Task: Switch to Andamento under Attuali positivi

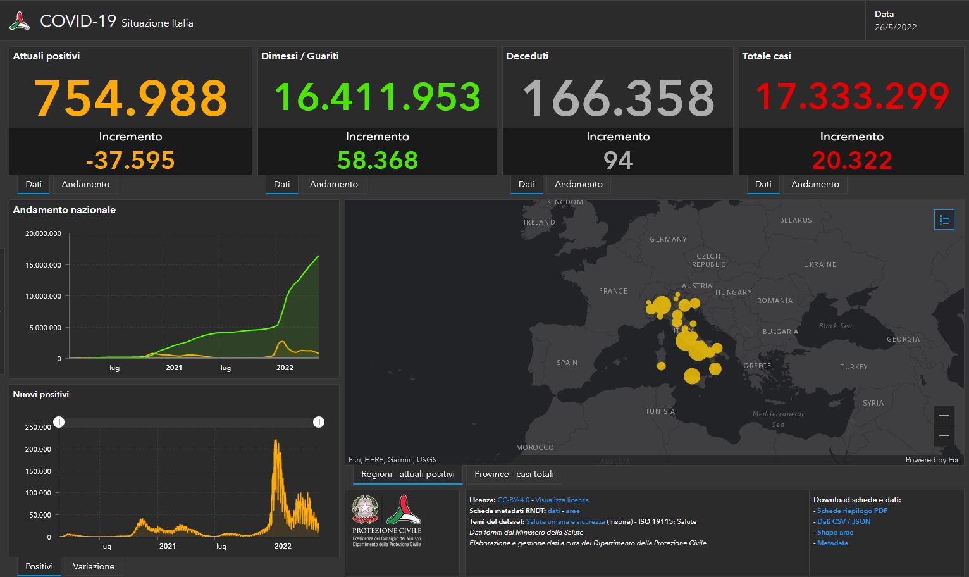Action: [85, 184]
